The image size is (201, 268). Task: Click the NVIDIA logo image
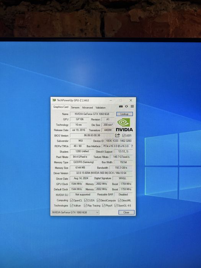[124, 124]
